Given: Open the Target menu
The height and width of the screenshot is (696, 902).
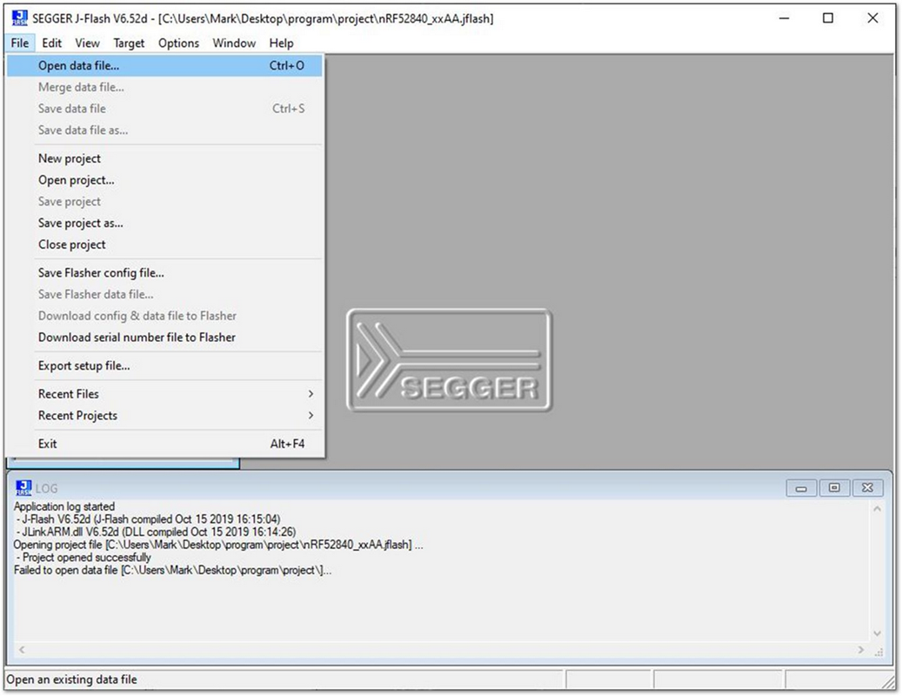Looking at the screenshot, I should tap(129, 43).
